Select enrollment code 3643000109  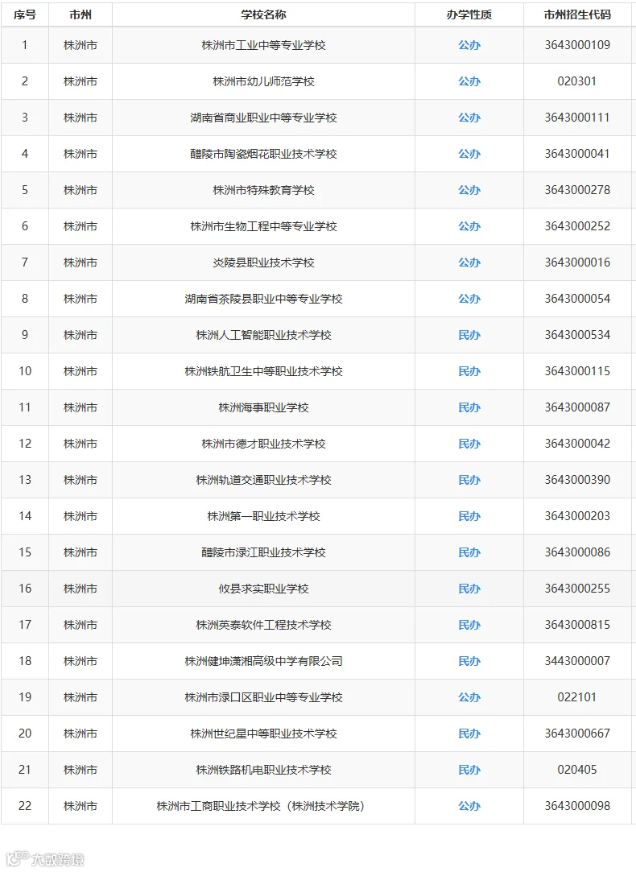click(577, 45)
